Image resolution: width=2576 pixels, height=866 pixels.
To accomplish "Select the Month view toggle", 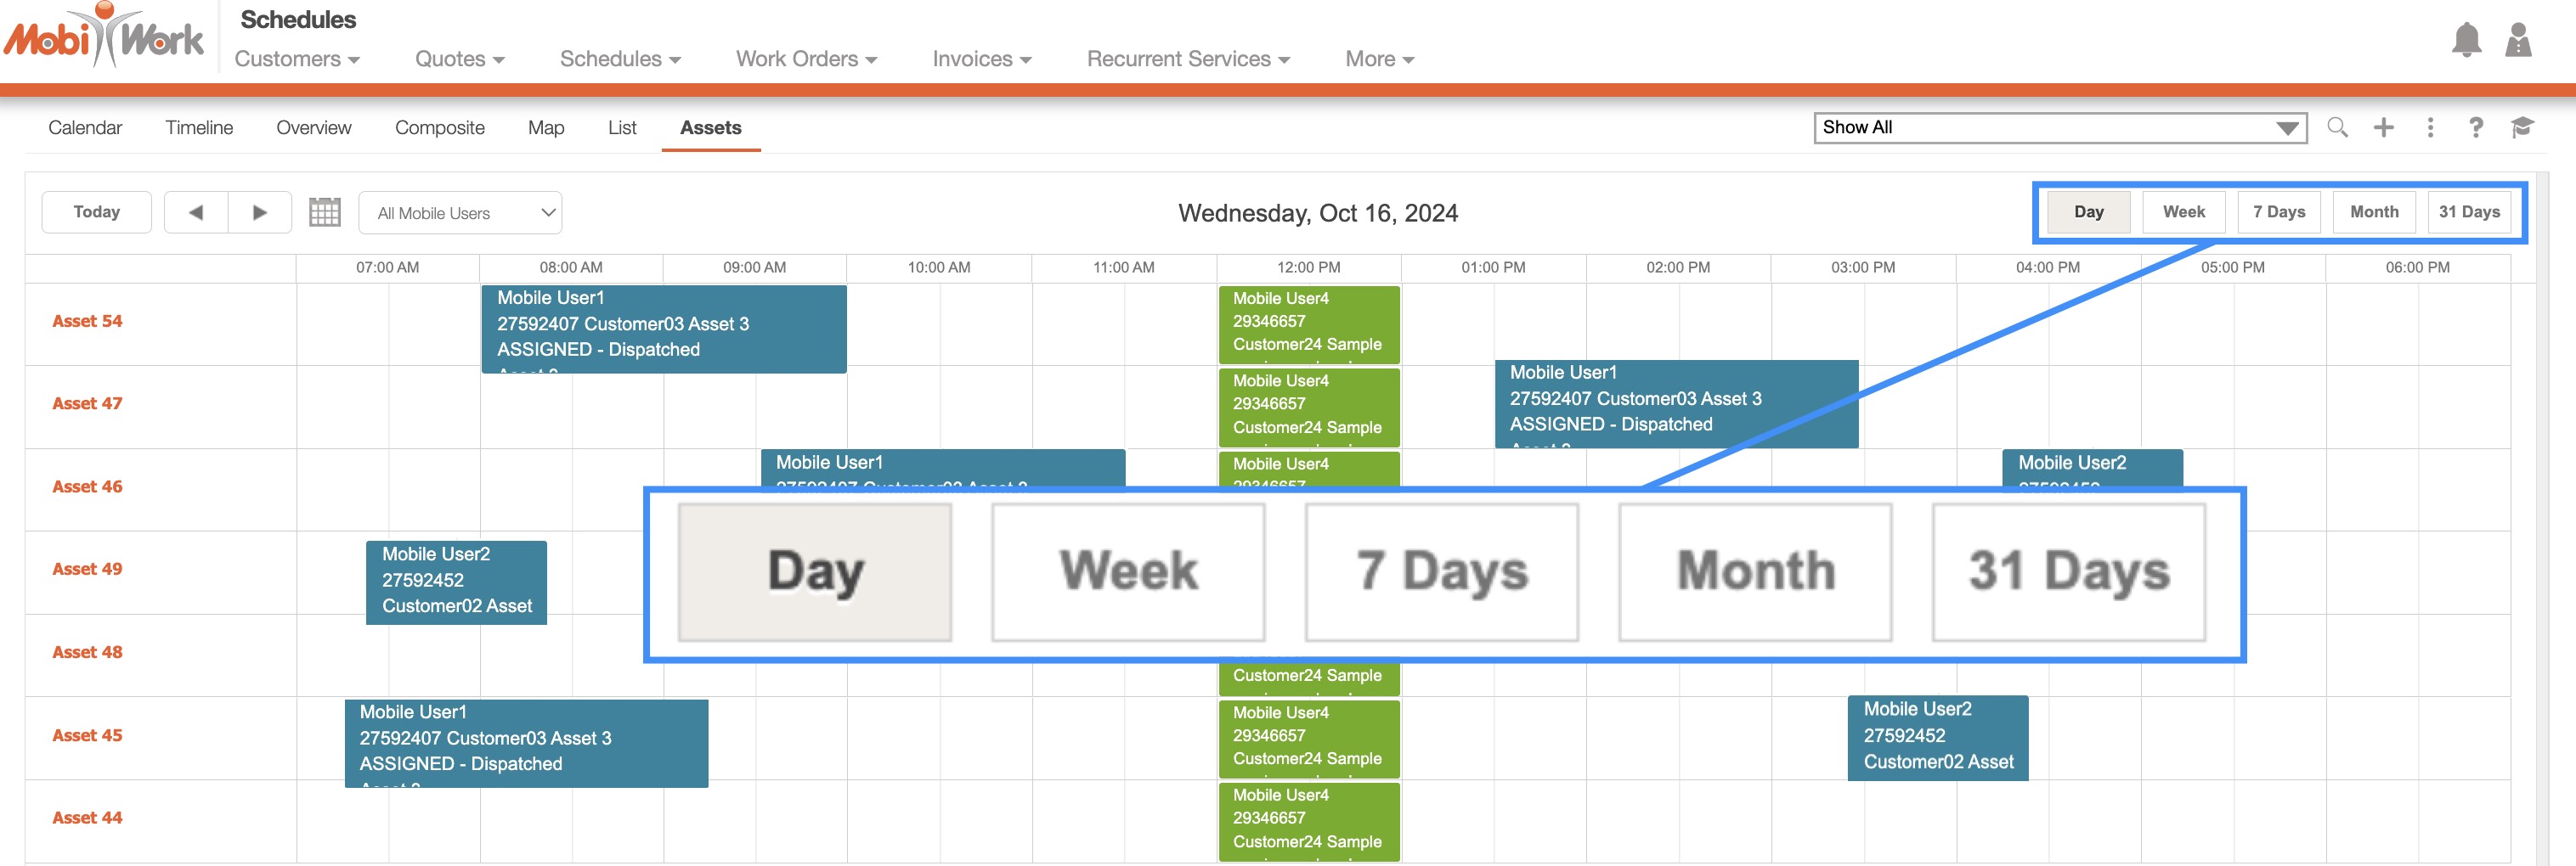I will pos(2374,211).
